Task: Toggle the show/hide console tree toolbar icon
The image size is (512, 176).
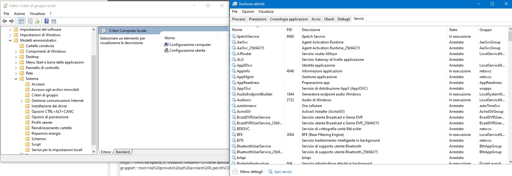Action: pos(21,21)
